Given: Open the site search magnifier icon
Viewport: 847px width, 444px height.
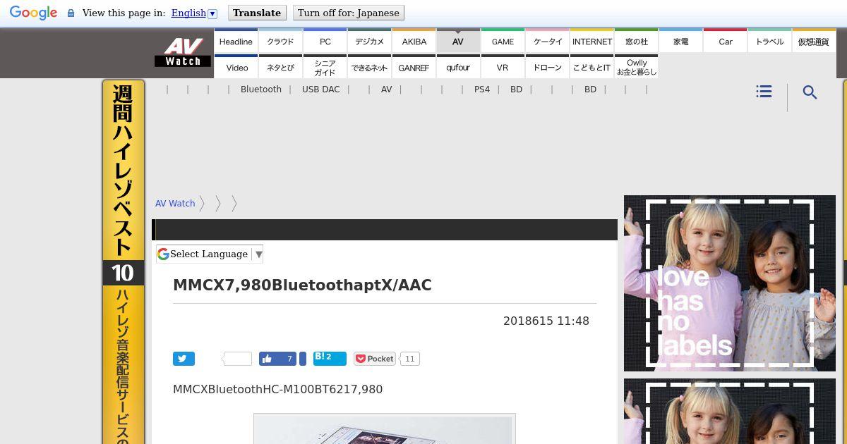Looking at the screenshot, I should pos(810,92).
